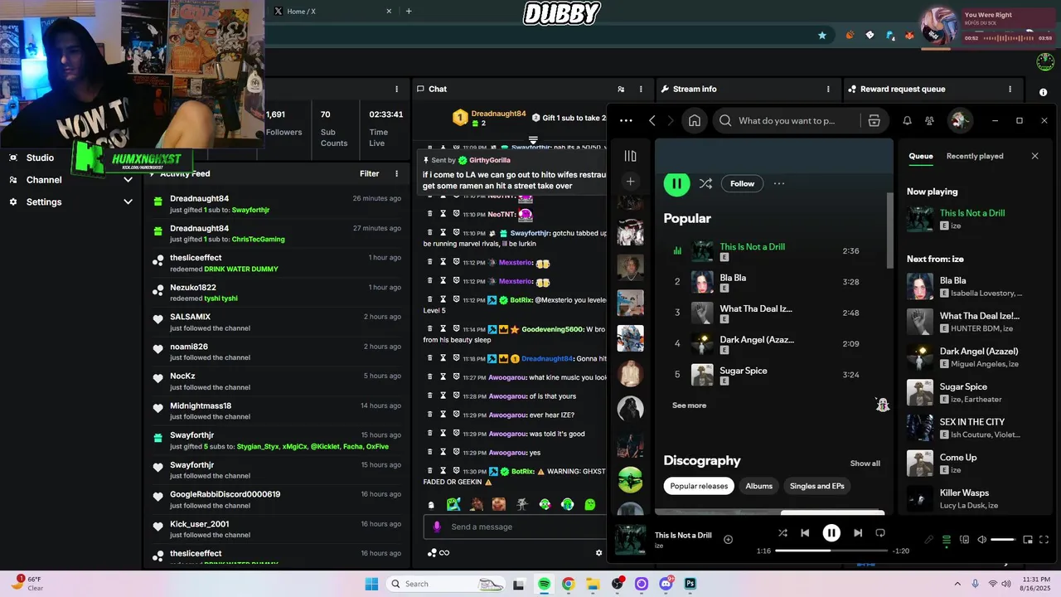Close the Spotify queue panel

tap(1034, 156)
